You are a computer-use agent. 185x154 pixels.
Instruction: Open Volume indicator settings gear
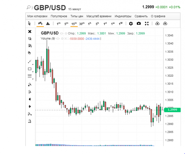click(x=62, y=39)
